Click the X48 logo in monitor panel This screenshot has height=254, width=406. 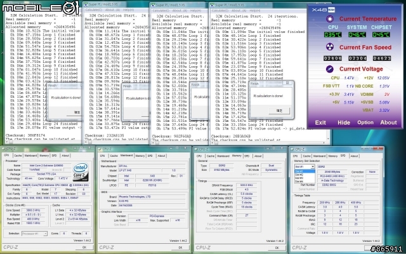pyautogui.click(x=324, y=10)
